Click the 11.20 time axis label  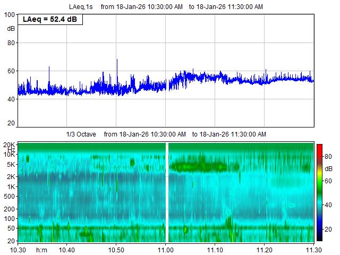pos(265,249)
